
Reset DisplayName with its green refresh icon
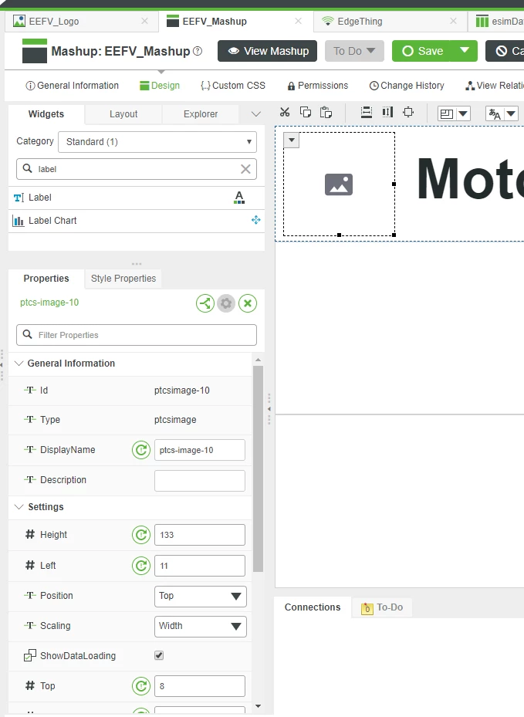(141, 450)
